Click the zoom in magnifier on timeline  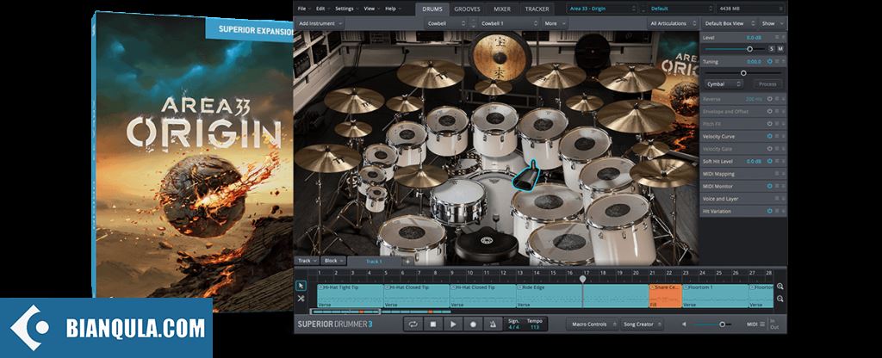[780, 286]
